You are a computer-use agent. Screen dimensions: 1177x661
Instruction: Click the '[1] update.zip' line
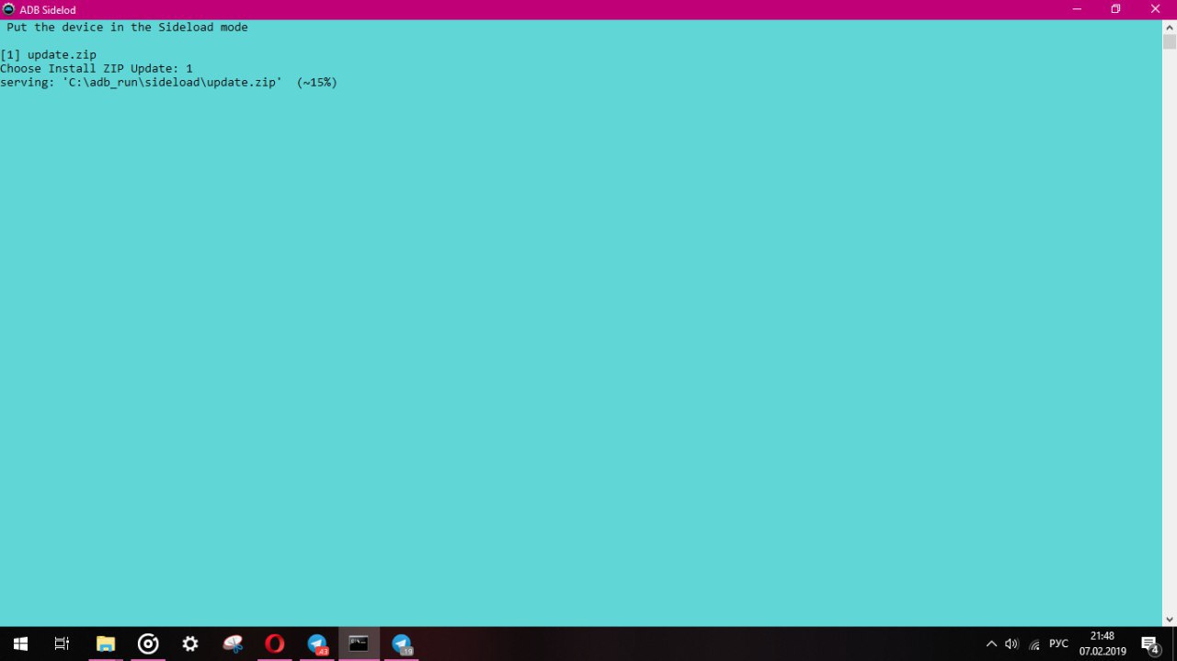point(48,55)
